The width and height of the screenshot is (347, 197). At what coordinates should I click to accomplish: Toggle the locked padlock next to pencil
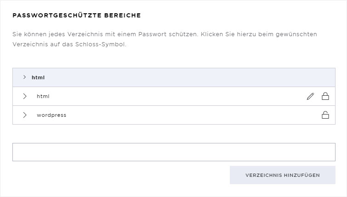tap(325, 96)
